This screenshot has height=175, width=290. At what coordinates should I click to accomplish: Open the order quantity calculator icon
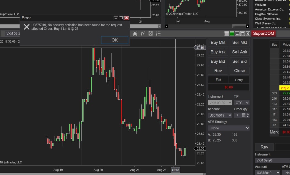[x=244, y=115]
